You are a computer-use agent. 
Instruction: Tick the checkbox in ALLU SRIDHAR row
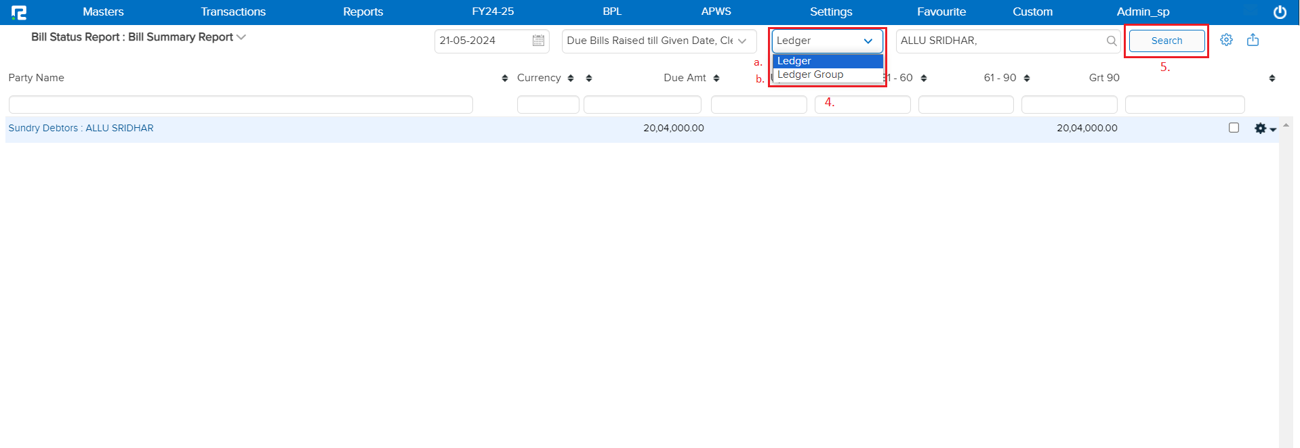tap(1234, 128)
